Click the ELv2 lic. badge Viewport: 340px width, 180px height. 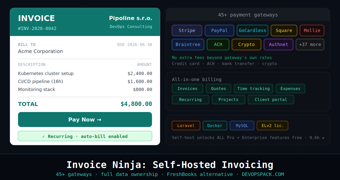(x=272, y=125)
